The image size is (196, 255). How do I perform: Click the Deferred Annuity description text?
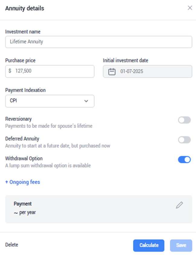[x=58, y=146]
